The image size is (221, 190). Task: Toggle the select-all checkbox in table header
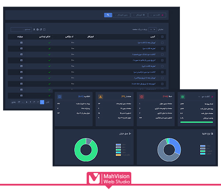coord(162,37)
